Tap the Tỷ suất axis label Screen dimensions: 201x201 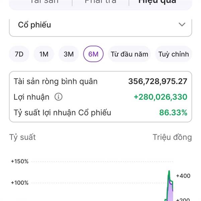(22, 137)
